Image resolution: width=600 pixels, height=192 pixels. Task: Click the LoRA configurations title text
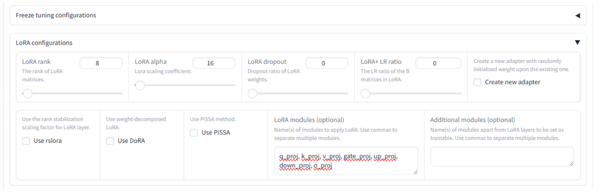(x=44, y=43)
